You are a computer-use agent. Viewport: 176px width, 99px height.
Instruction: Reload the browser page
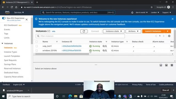pos(12,7)
